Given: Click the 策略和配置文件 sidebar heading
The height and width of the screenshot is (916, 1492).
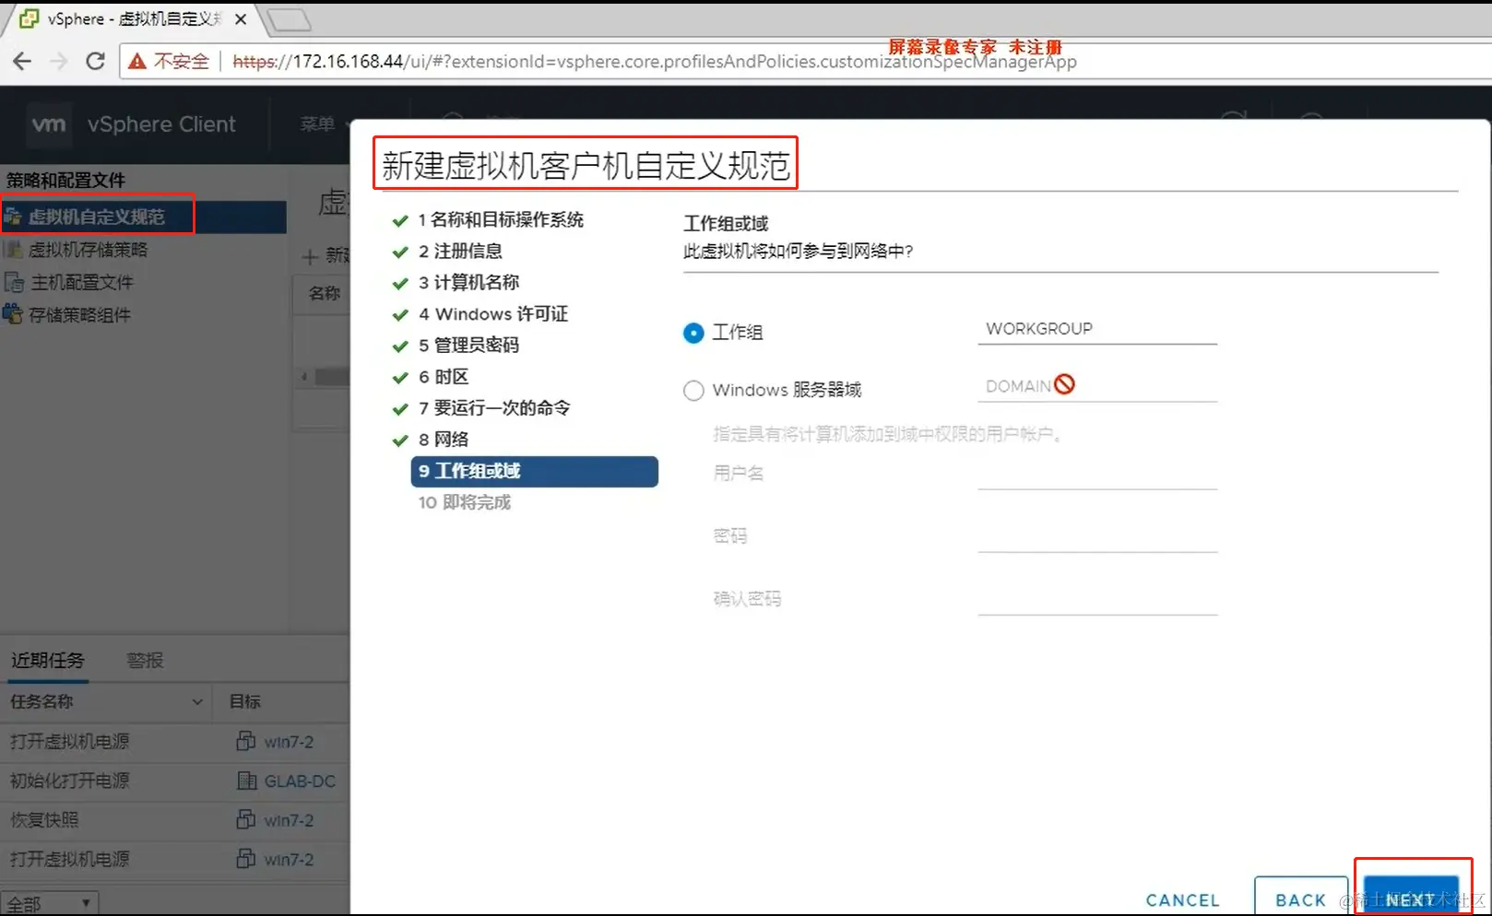Looking at the screenshot, I should 65,180.
